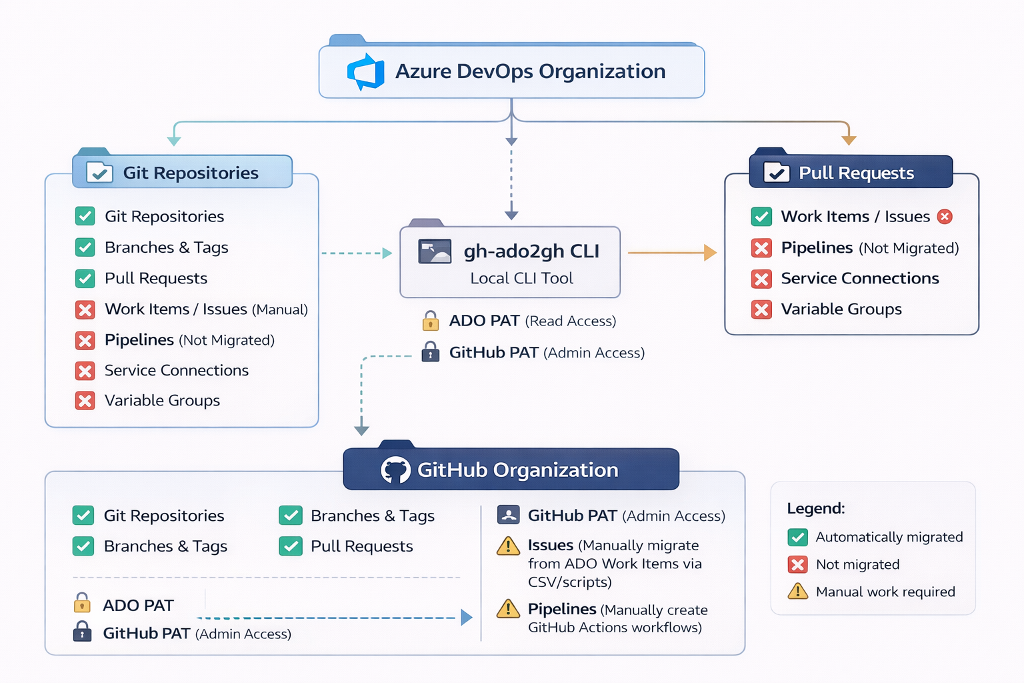Click the GitHub PAT user badge icon

(507, 515)
